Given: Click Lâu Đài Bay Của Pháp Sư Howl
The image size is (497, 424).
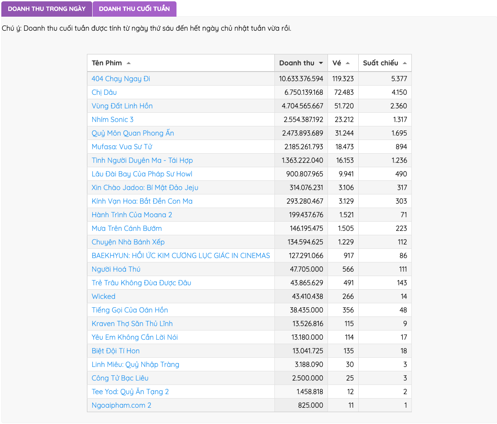Looking at the screenshot, I should click(x=142, y=174).
